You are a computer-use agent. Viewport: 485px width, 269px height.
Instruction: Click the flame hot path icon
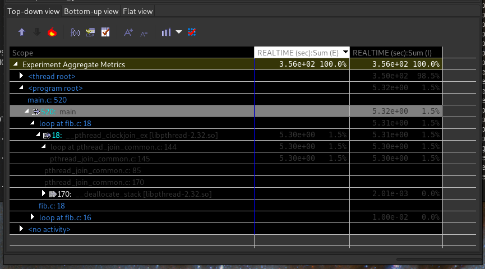(52, 33)
